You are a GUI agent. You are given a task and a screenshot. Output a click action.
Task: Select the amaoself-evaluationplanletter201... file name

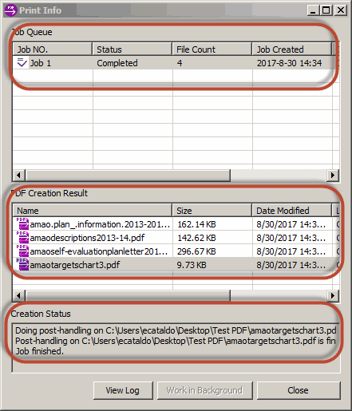(99, 251)
